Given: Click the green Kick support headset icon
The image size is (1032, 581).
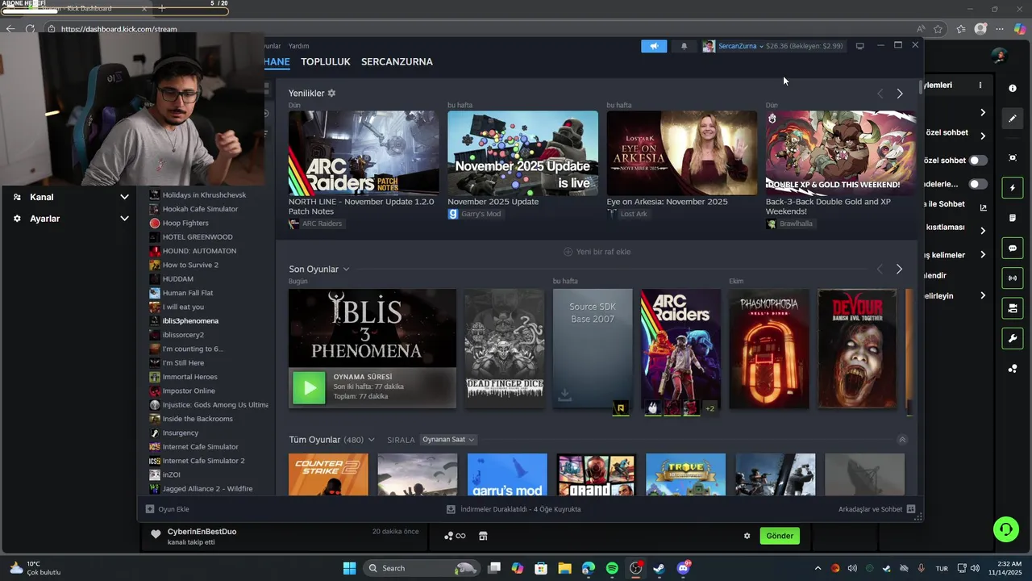Looking at the screenshot, I should (x=1006, y=529).
